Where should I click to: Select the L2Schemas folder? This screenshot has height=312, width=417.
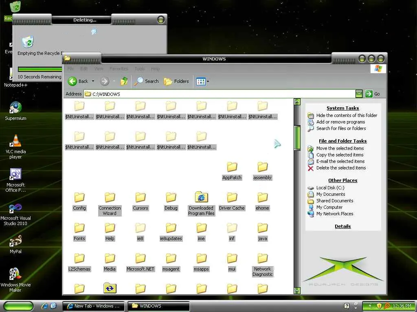(x=79, y=263)
